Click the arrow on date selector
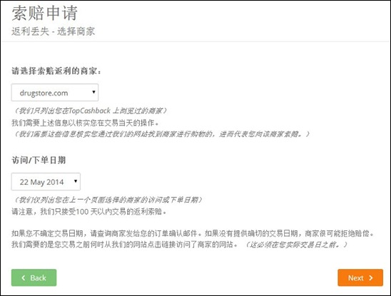The image size is (391, 296). coord(76,181)
